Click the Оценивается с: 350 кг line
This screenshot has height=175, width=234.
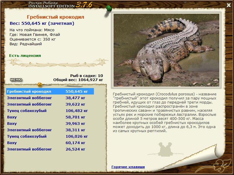click(x=32, y=39)
